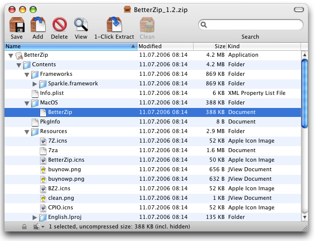316x241 pixels.
Task: Click the clean.png file icon
Action: pyautogui.click(x=43, y=198)
